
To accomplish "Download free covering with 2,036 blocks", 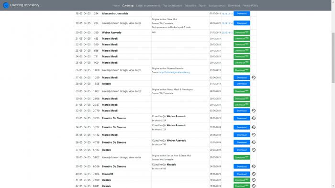I will pos(242,99).
